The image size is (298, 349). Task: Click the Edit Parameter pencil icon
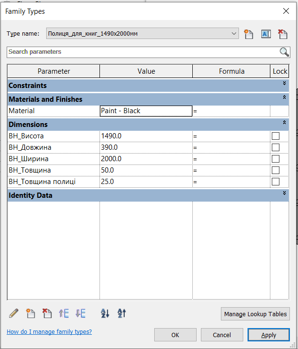click(x=14, y=313)
